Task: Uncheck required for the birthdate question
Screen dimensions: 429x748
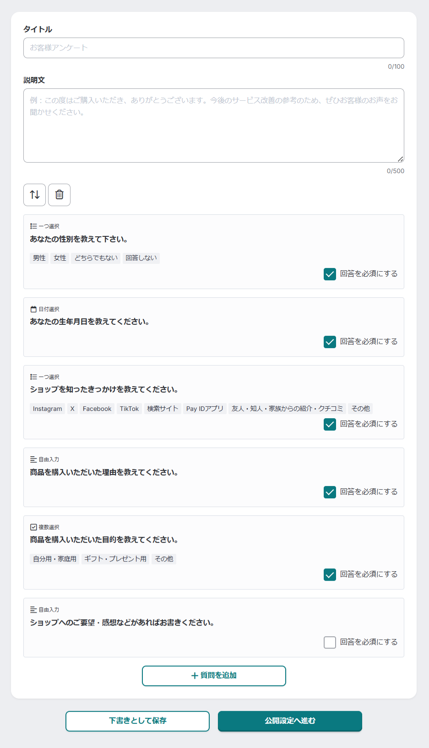Action: point(330,342)
